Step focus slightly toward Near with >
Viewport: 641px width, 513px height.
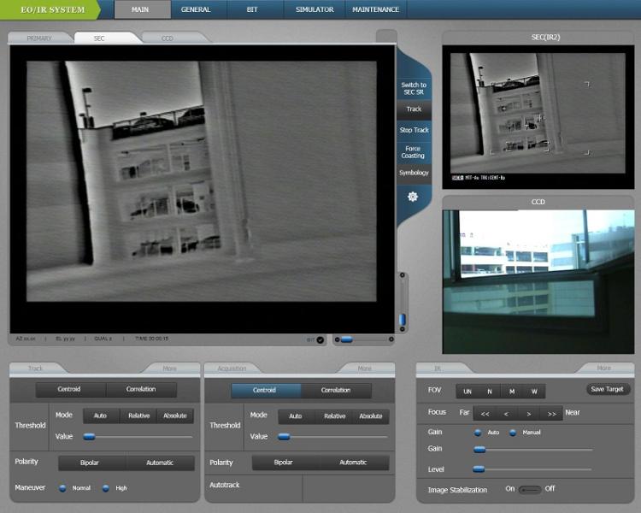(529, 414)
